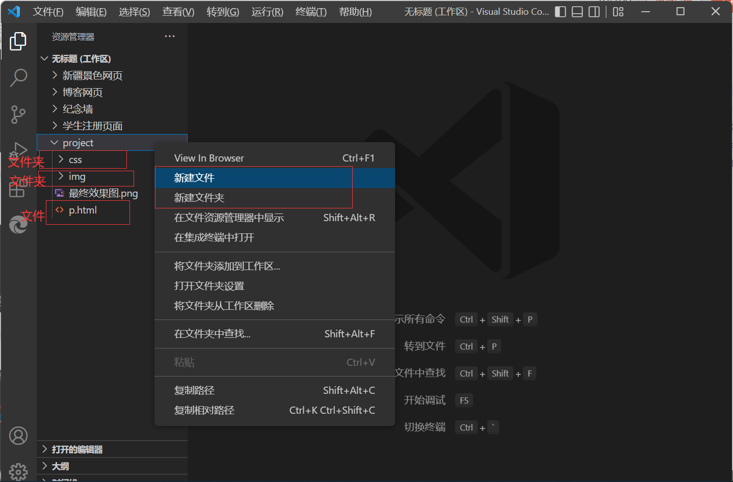Image resolution: width=733 pixels, height=482 pixels.
Task: Click the p.html file icon
Action: 60,210
